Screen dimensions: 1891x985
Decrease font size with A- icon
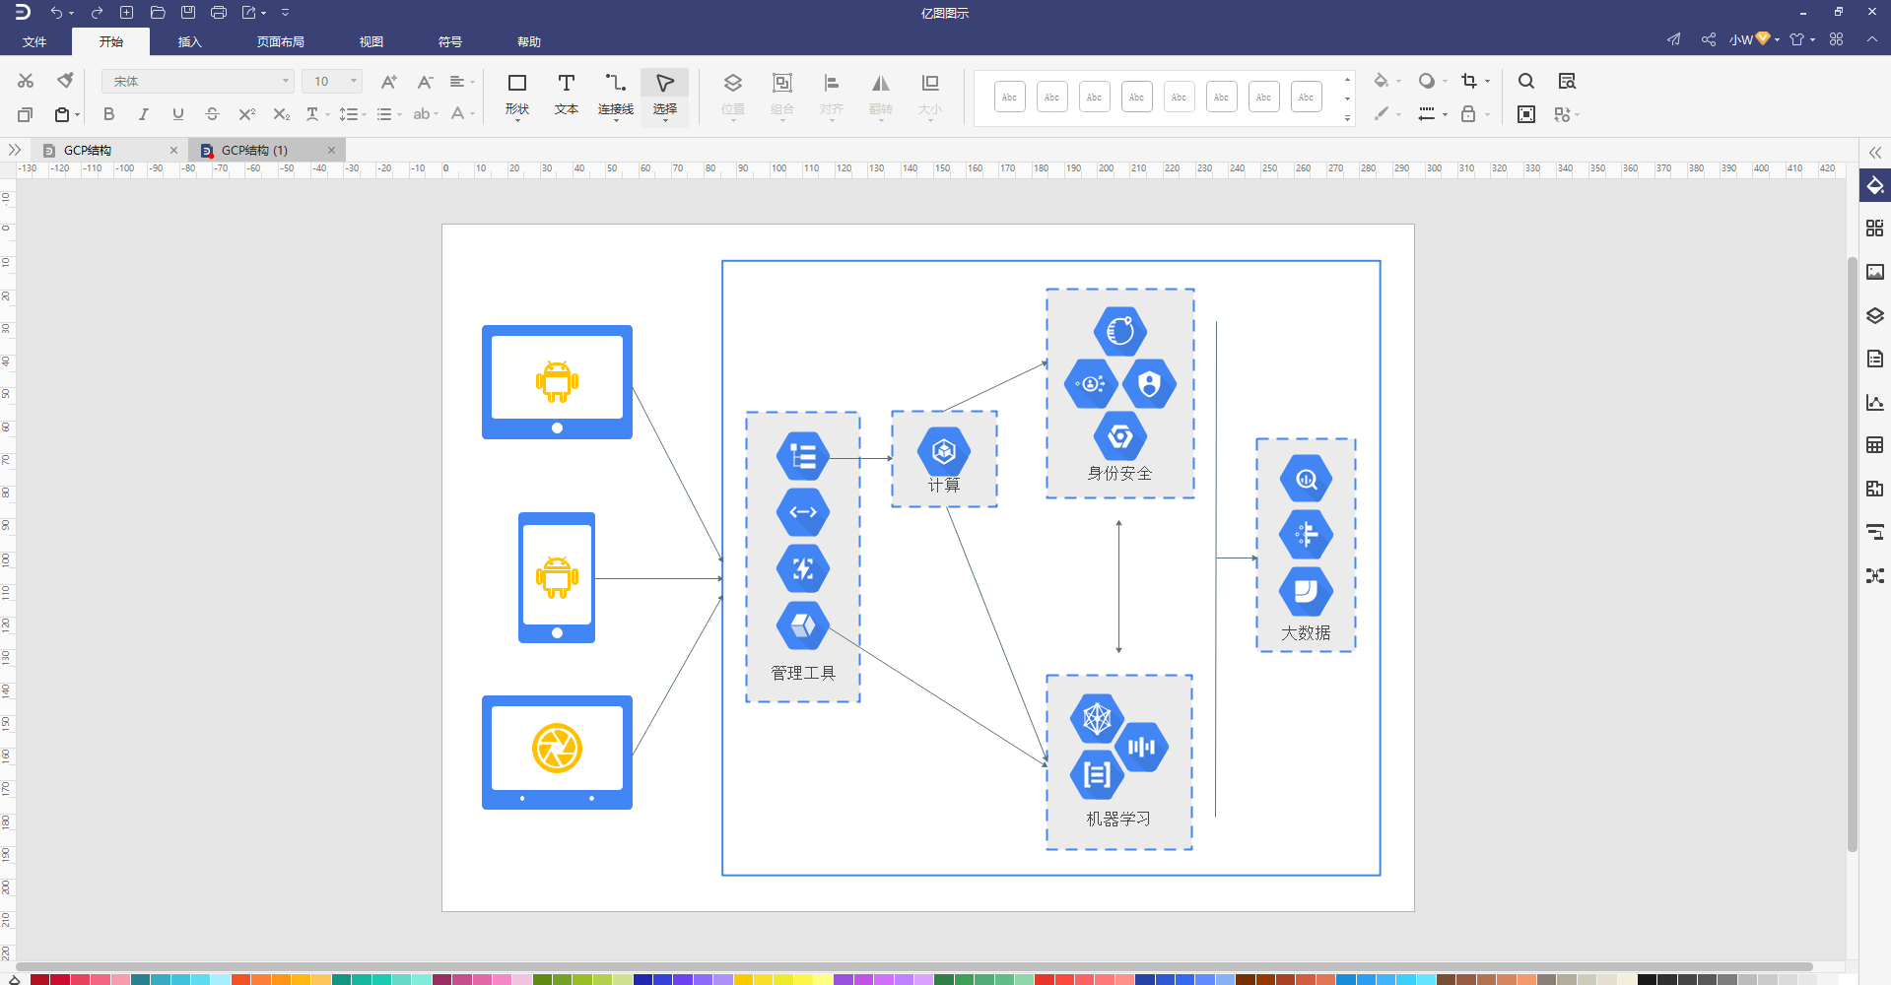click(x=425, y=82)
